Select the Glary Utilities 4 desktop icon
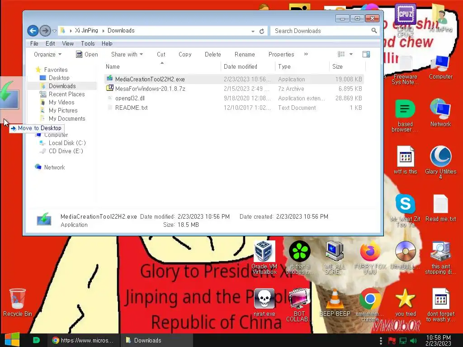 pos(440,162)
